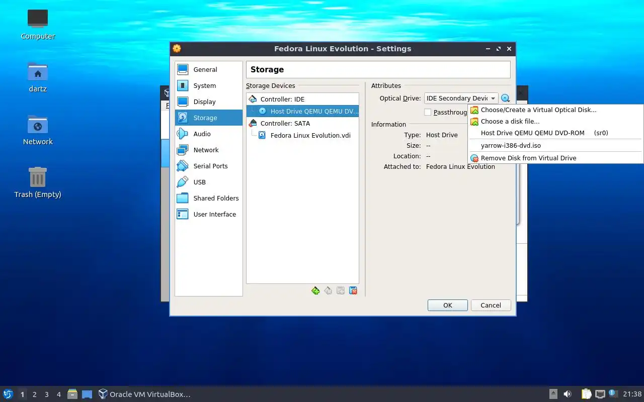Click Oracle VM VirtualBox taskbar button
This screenshot has width=644, height=402.
pyautogui.click(x=144, y=394)
